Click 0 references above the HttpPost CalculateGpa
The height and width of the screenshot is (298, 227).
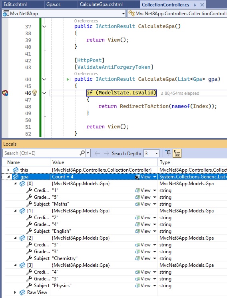click(x=86, y=74)
